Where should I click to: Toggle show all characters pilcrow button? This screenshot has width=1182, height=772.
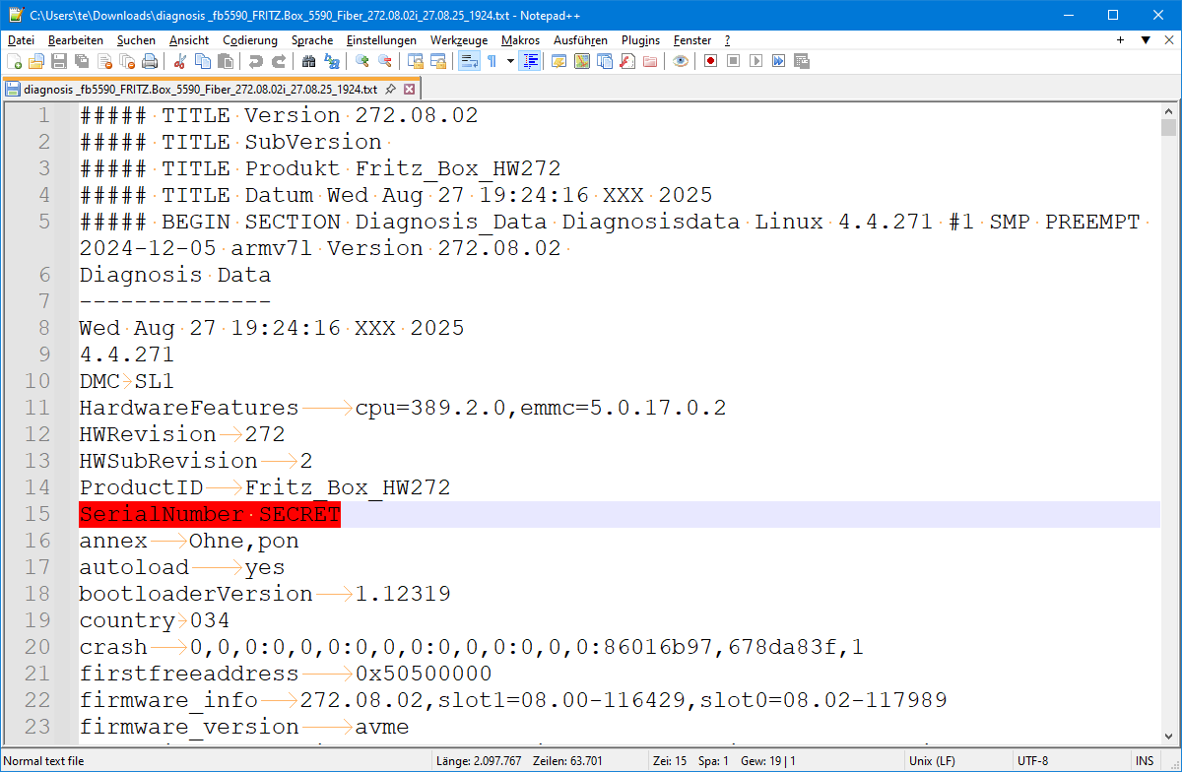(x=492, y=61)
